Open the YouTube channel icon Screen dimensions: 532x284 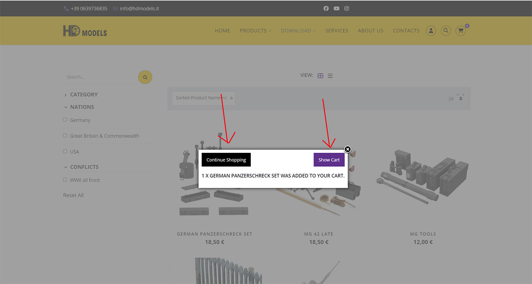tap(336, 9)
